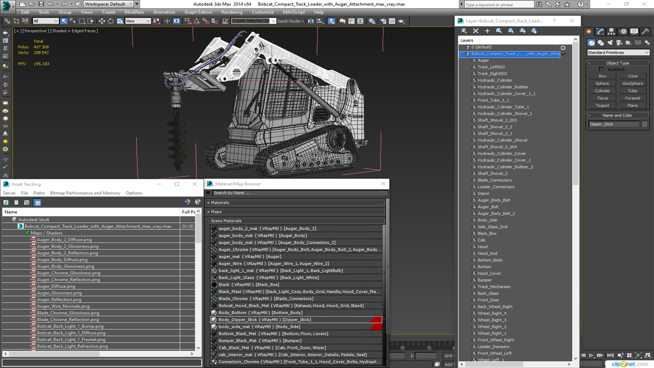Viewport: 654px width, 368px height.
Task: Toggle the Keyboard Shortcut Override button
Action: click(176, 21)
